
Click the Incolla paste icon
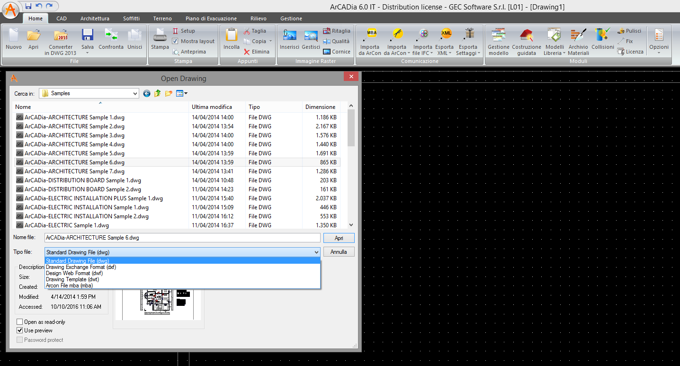coord(232,36)
